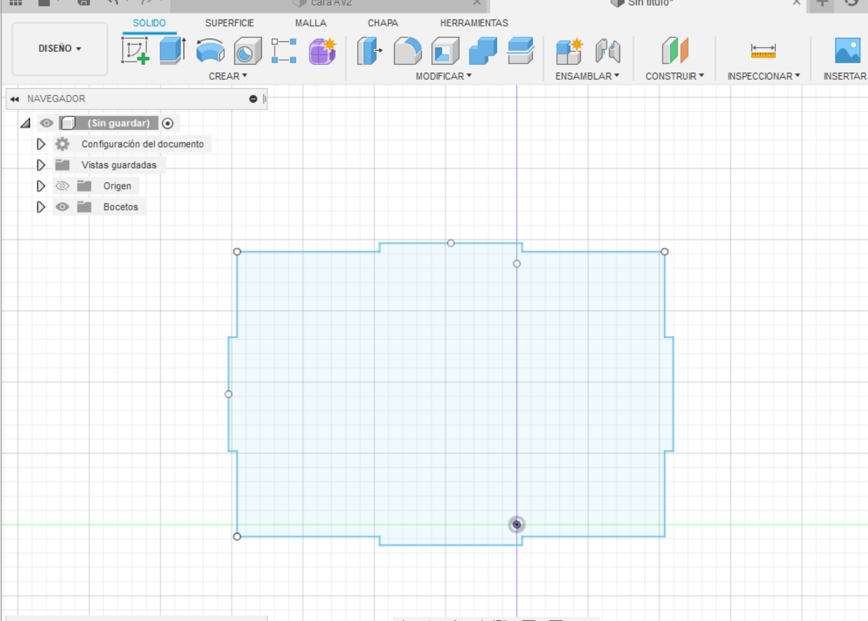The image size is (868, 621).
Task: Open the INSERTAR menu
Action: [845, 76]
